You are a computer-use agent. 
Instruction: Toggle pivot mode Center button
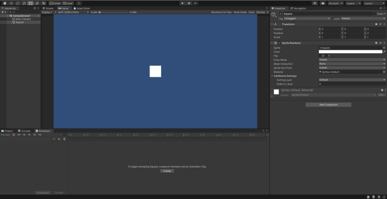coord(55,3)
